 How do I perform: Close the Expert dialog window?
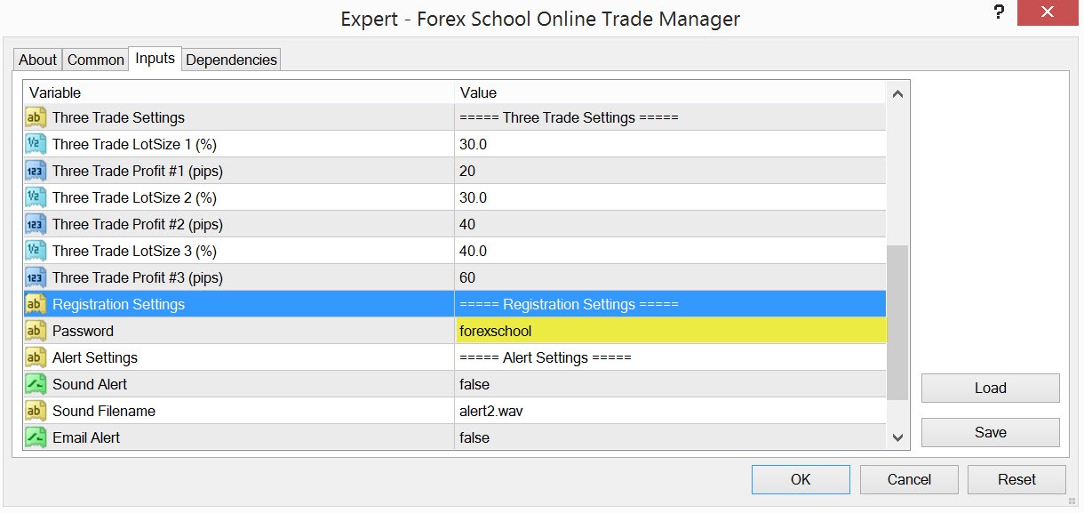pos(1049,12)
